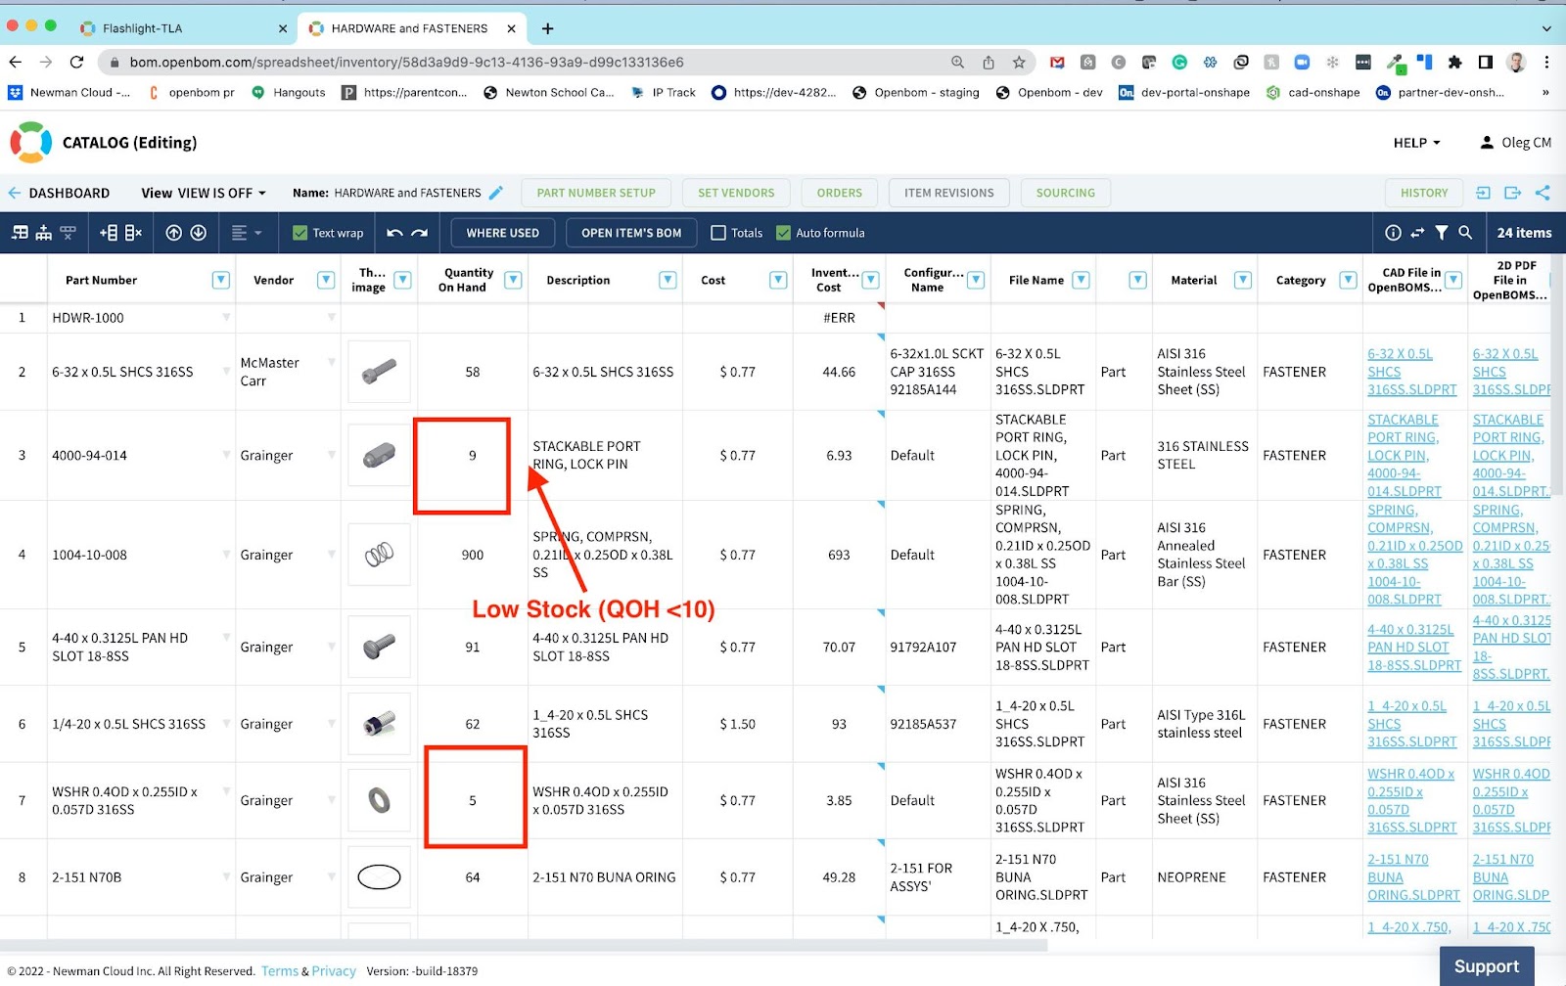
Task: Click the move row down arrow icon
Action: tap(198, 233)
